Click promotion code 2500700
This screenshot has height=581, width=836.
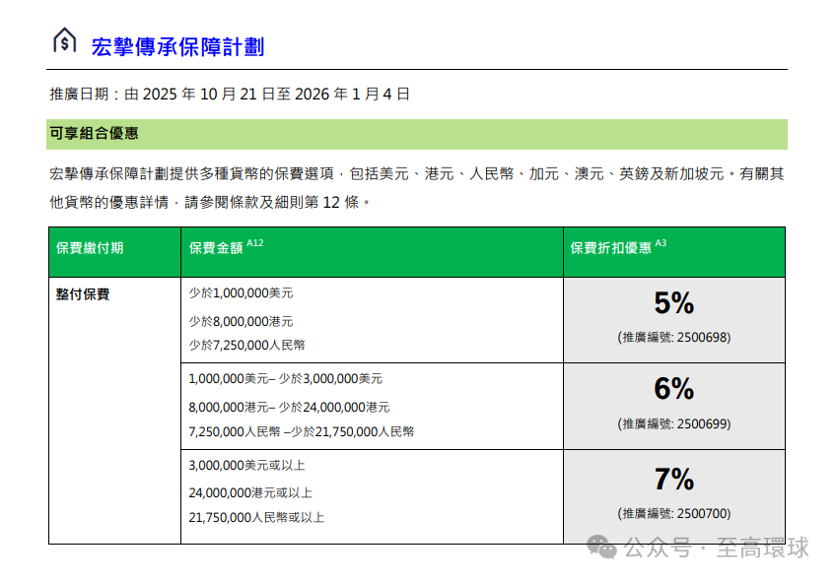[674, 513]
